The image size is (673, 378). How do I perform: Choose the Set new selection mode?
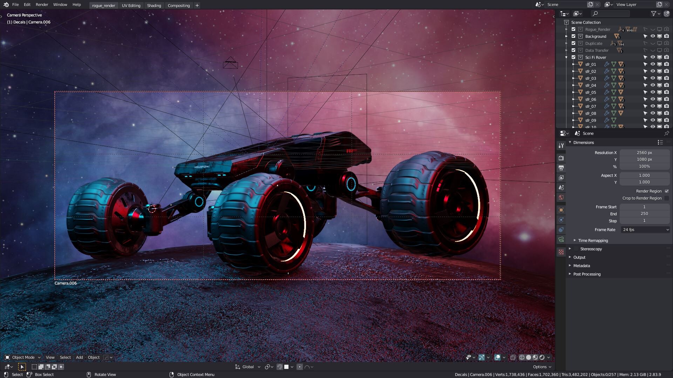pos(34,367)
